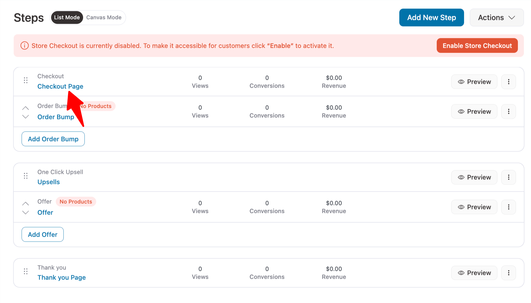Open the Actions dropdown

tap(496, 17)
